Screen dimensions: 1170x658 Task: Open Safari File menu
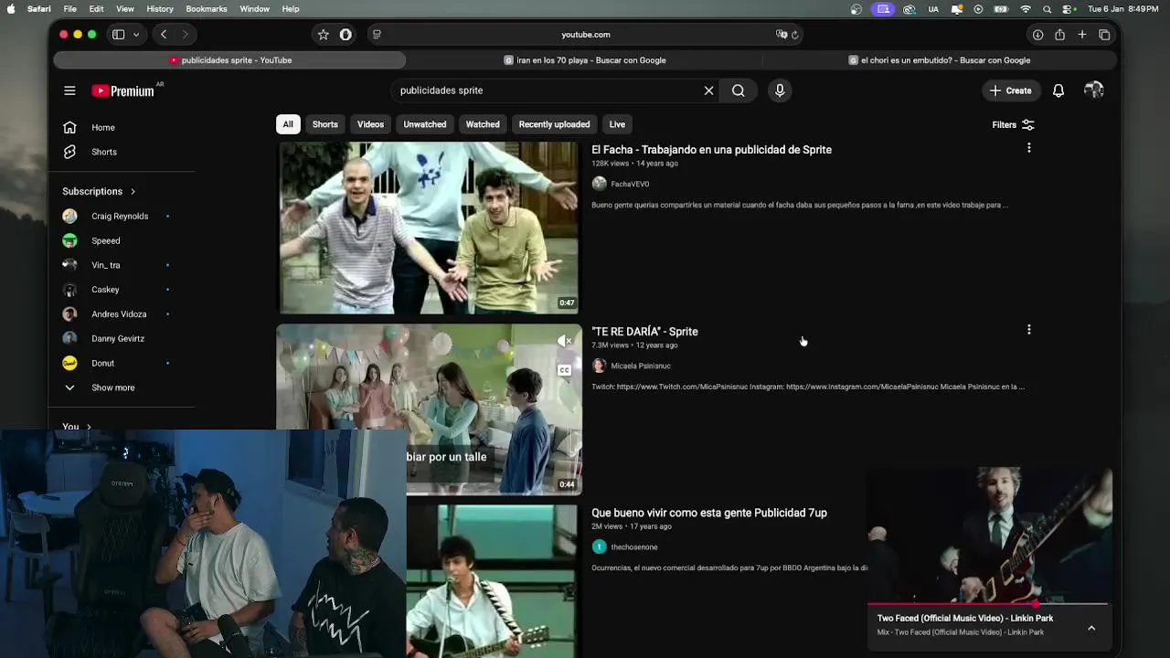[x=70, y=9]
